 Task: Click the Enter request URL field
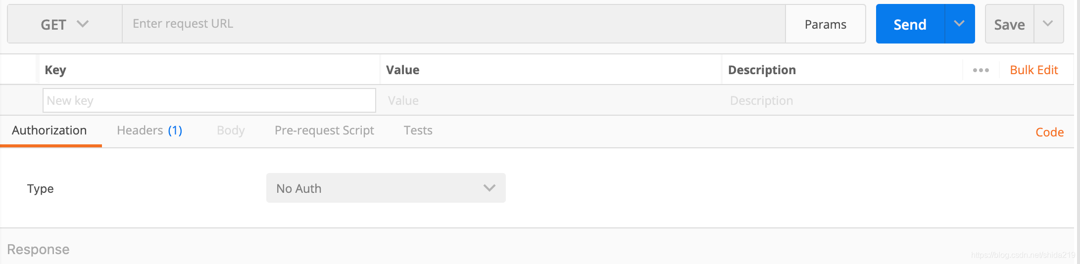click(454, 24)
